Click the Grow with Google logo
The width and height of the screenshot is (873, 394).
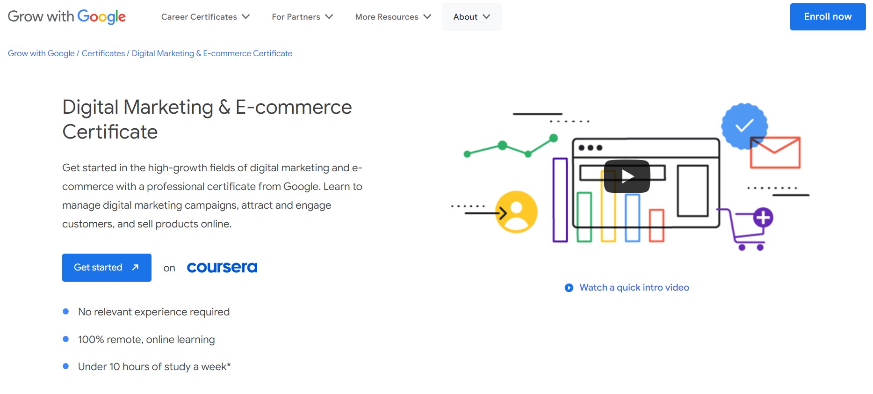[x=67, y=17]
